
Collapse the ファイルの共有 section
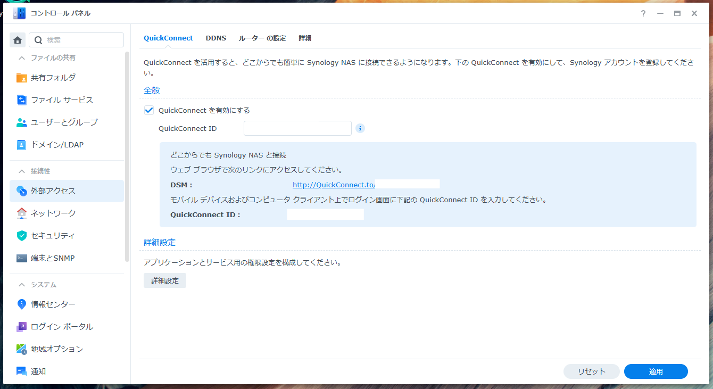[22, 57]
